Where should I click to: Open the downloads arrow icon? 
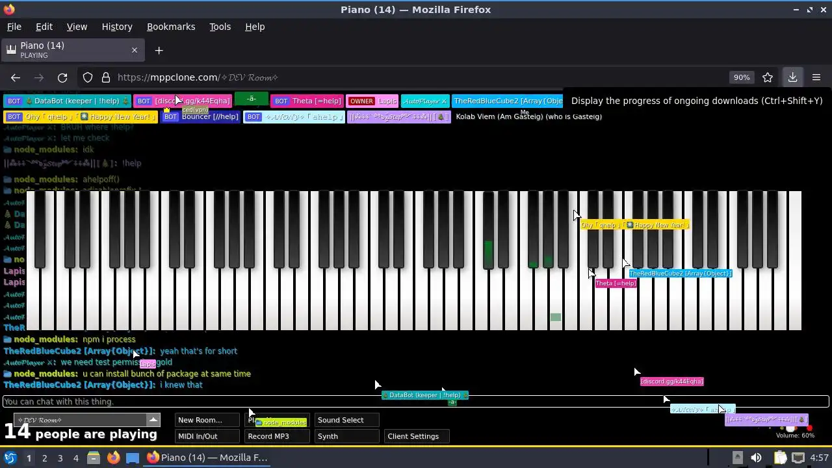tap(792, 77)
